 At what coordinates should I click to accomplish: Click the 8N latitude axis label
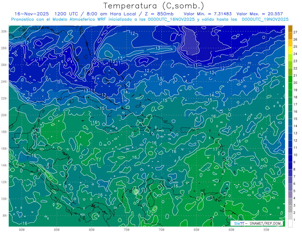coord(5,215)
